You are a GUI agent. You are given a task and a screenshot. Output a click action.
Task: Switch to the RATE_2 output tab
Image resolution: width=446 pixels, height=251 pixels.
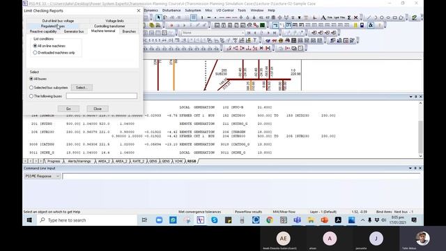tap(138, 161)
